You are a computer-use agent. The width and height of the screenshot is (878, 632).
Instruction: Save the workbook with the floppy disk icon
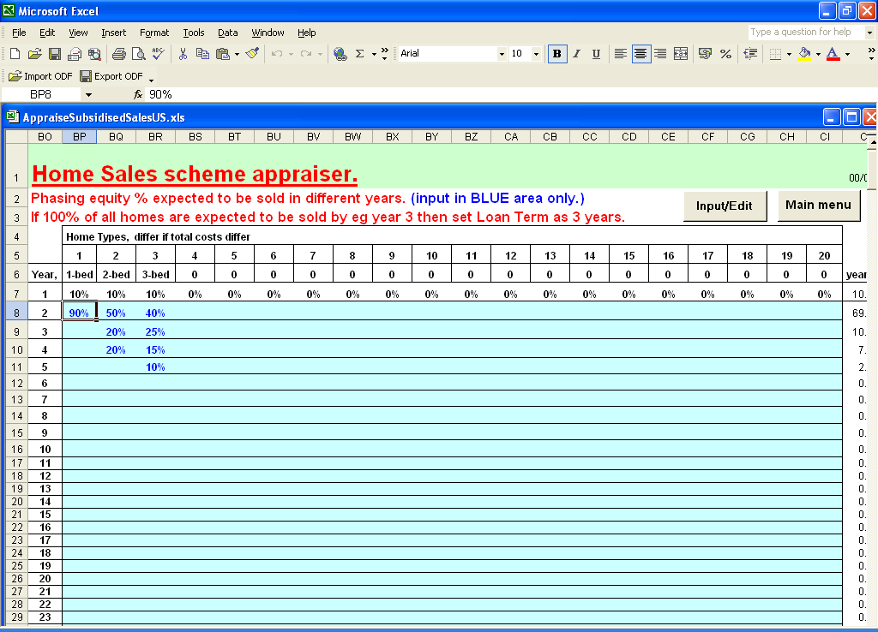coord(55,54)
